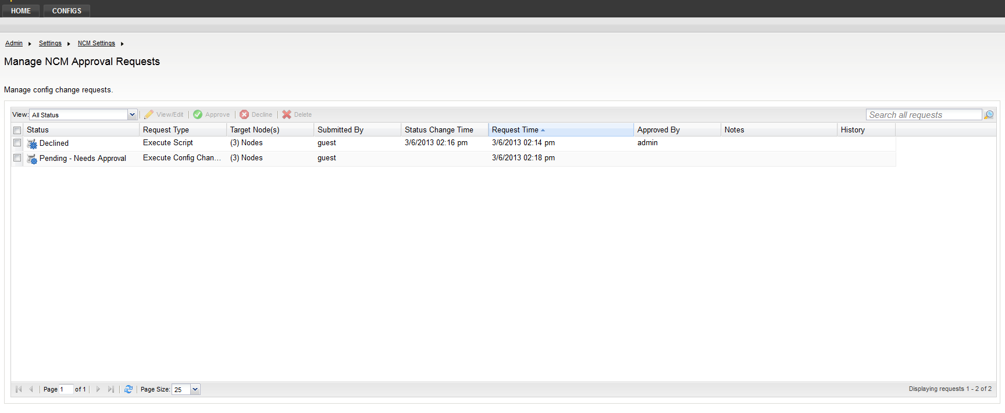Go to last page arrow icon
The image size is (1005, 413).
coord(111,389)
